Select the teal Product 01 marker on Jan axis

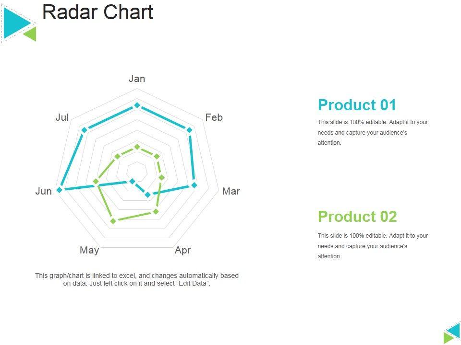click(x=137, y=105)
